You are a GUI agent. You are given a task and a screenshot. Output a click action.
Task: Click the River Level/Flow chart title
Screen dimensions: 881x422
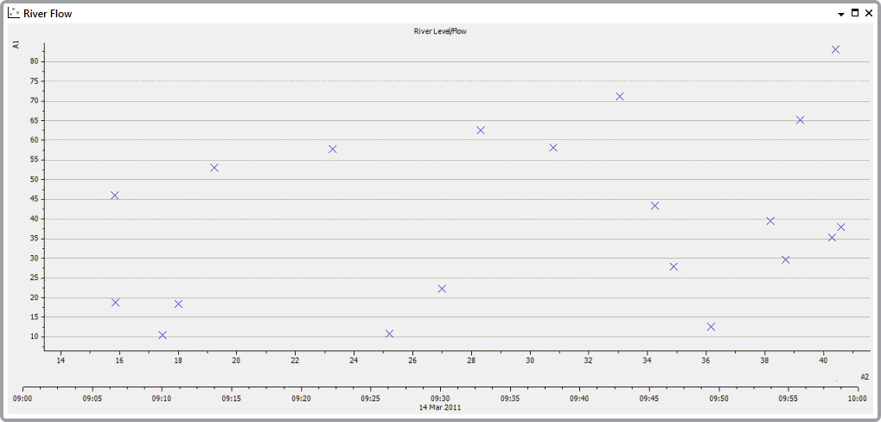440,31
